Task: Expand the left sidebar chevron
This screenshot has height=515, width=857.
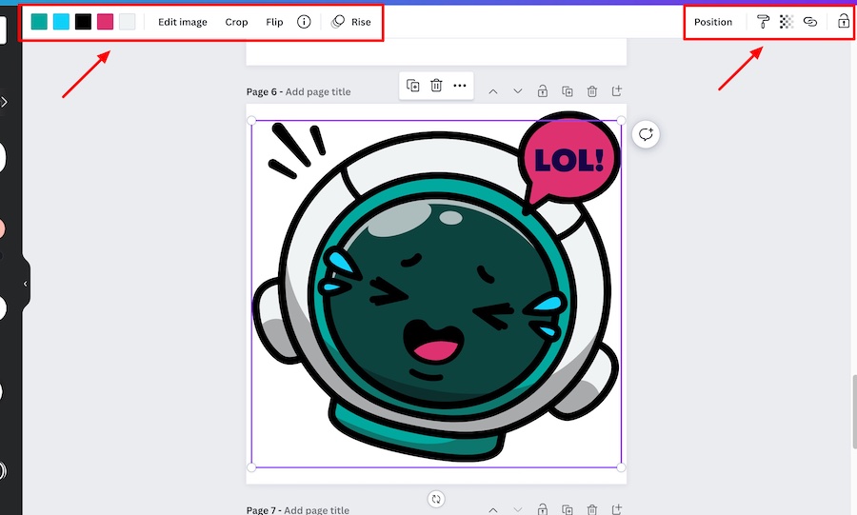Action: pyautogui.click(x=5, y=102)
